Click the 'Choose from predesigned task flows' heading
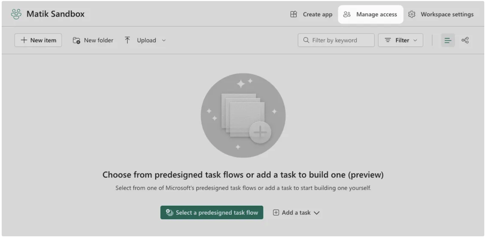Image resolution: width=486 pixels, height=238 pixels. click(x=243, y=175)
